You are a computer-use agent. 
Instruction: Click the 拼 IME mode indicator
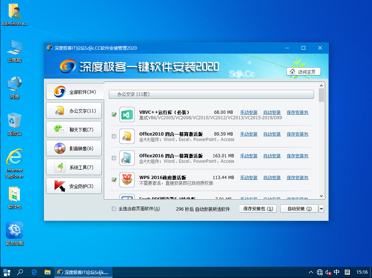pos(347,272)
